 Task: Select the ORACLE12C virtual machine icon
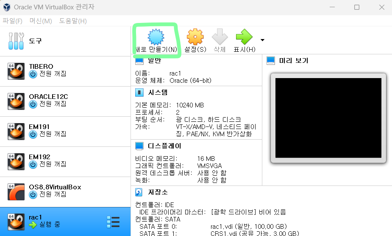click(x=16, y=101)
